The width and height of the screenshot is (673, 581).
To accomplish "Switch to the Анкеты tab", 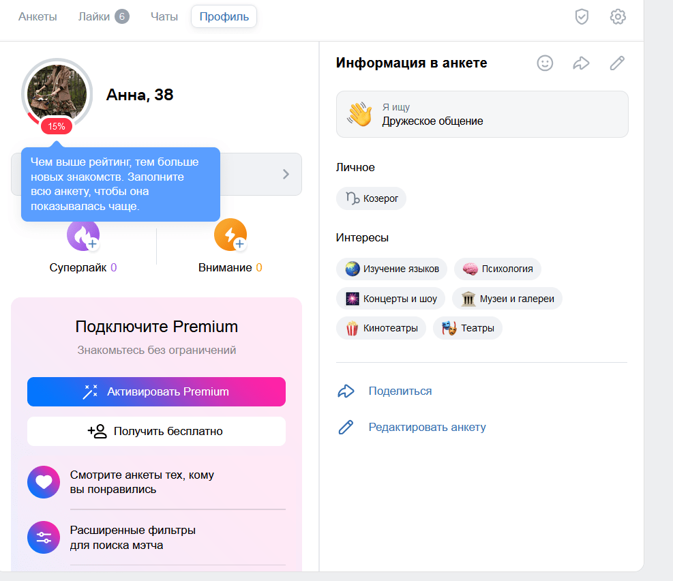I will tap(38, 17).
